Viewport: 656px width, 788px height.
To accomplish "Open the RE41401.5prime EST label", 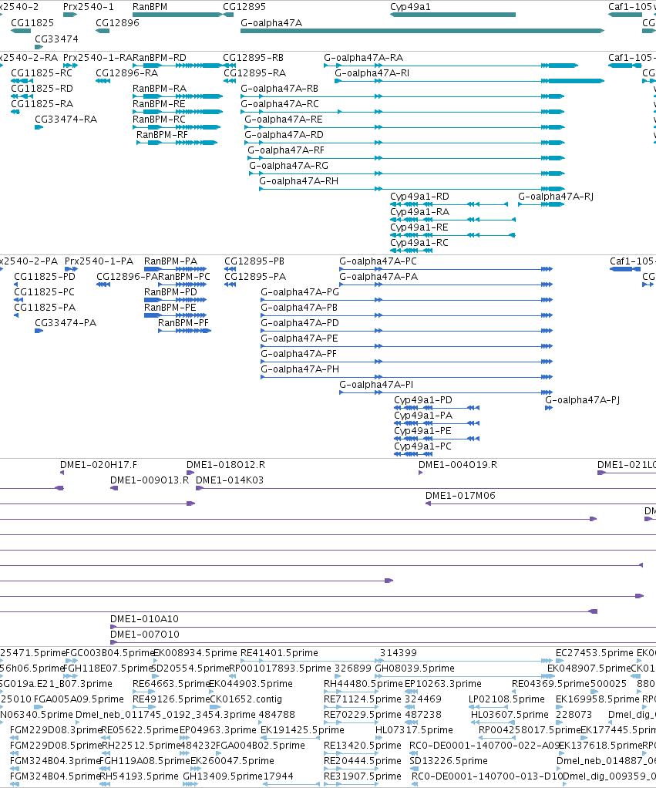I will [279, 653].
